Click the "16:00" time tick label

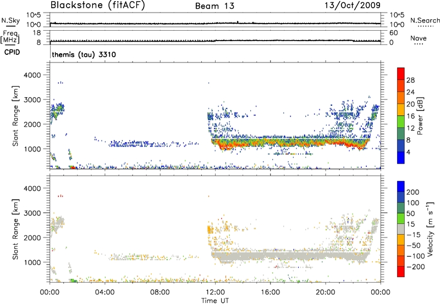tap(270, 292)
